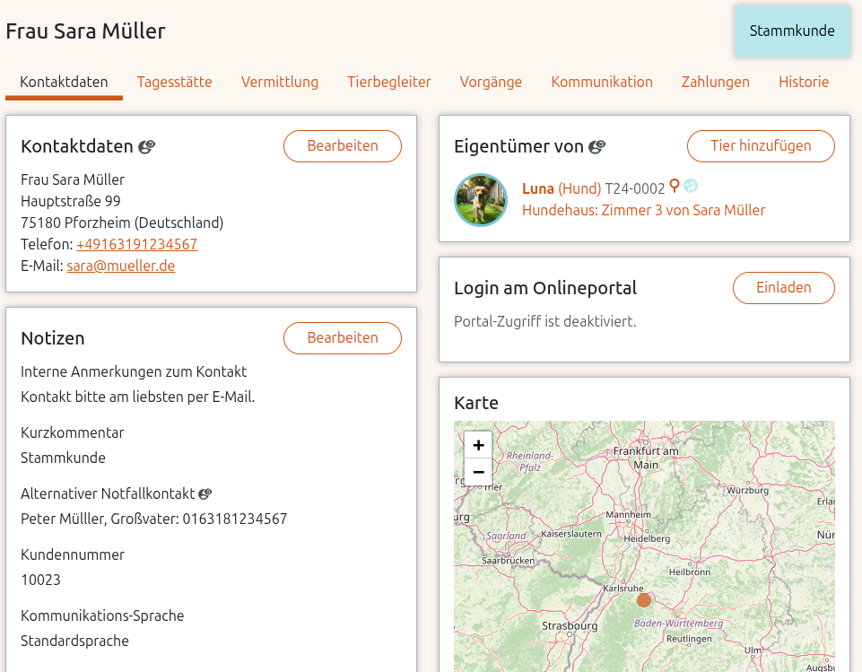
Task: Open the Vorgänge tab
Action: [x=491, y=82]
